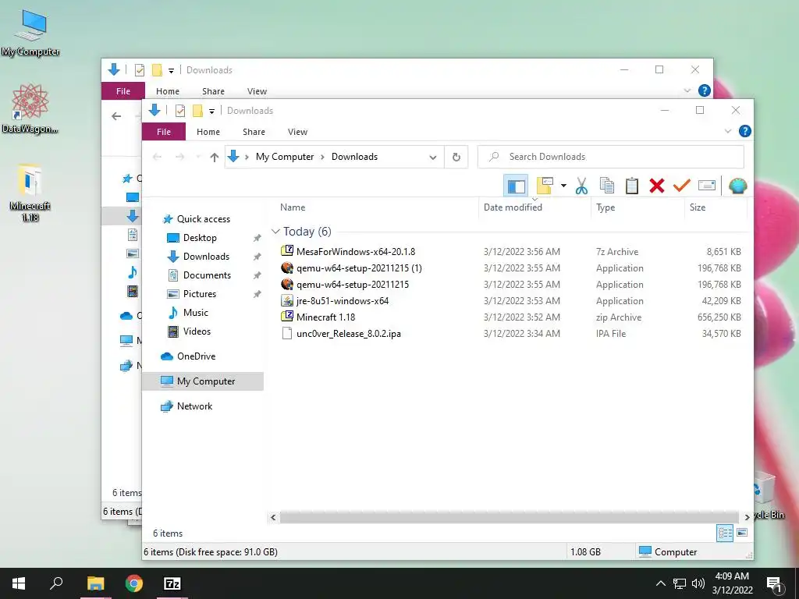
Task: Click the Cut scissors icon
Action: pos(581,186)
